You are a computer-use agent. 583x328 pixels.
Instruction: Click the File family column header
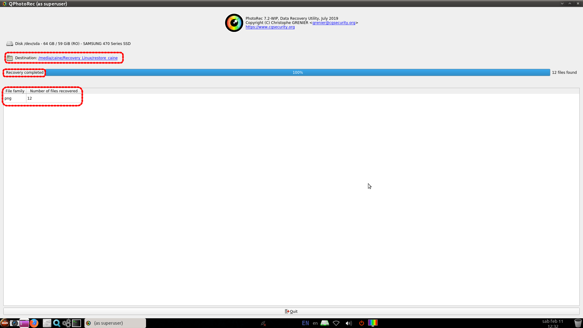coord(15,91)
